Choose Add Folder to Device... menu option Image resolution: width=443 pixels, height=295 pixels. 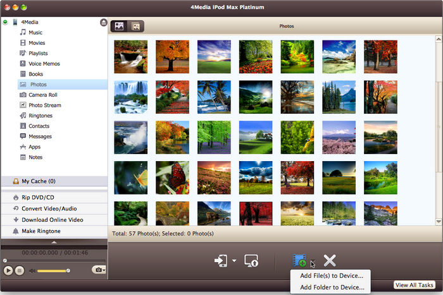pos(332,287)
